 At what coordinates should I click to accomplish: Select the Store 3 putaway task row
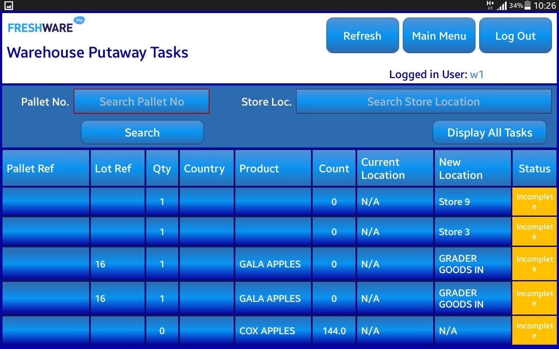click(x=454, y=232)
